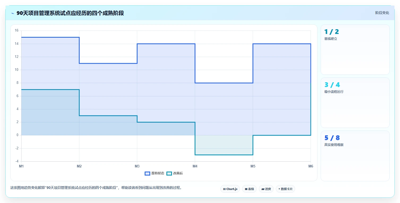This screenshot has width=400, height=203.
Task: Click the M5 axis label
Action: pos(253,166)
